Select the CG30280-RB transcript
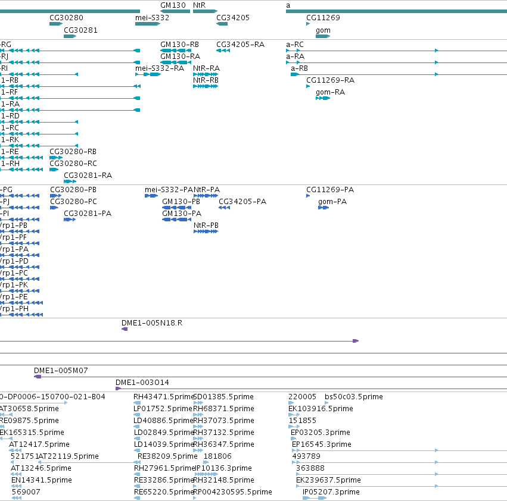 pyautogui.click(x=56, y=158)
